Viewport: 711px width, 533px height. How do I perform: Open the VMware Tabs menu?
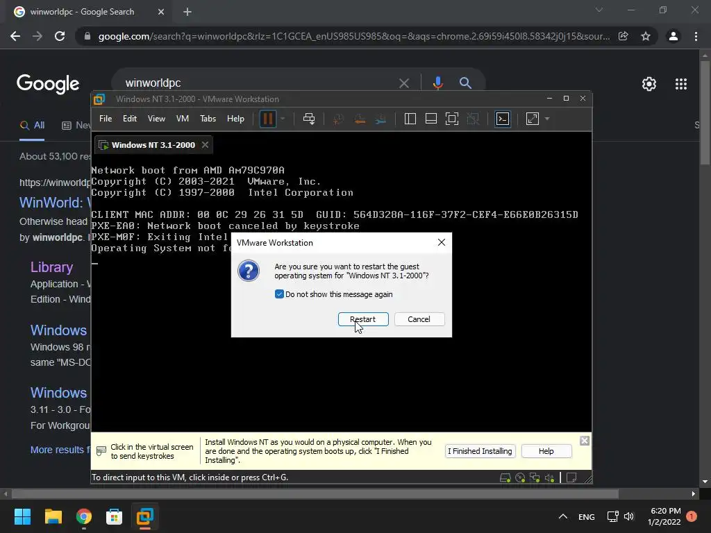click(208, 118)
